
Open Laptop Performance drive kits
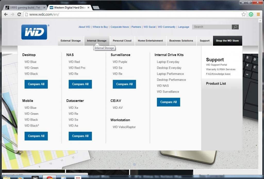coord(170,74)
